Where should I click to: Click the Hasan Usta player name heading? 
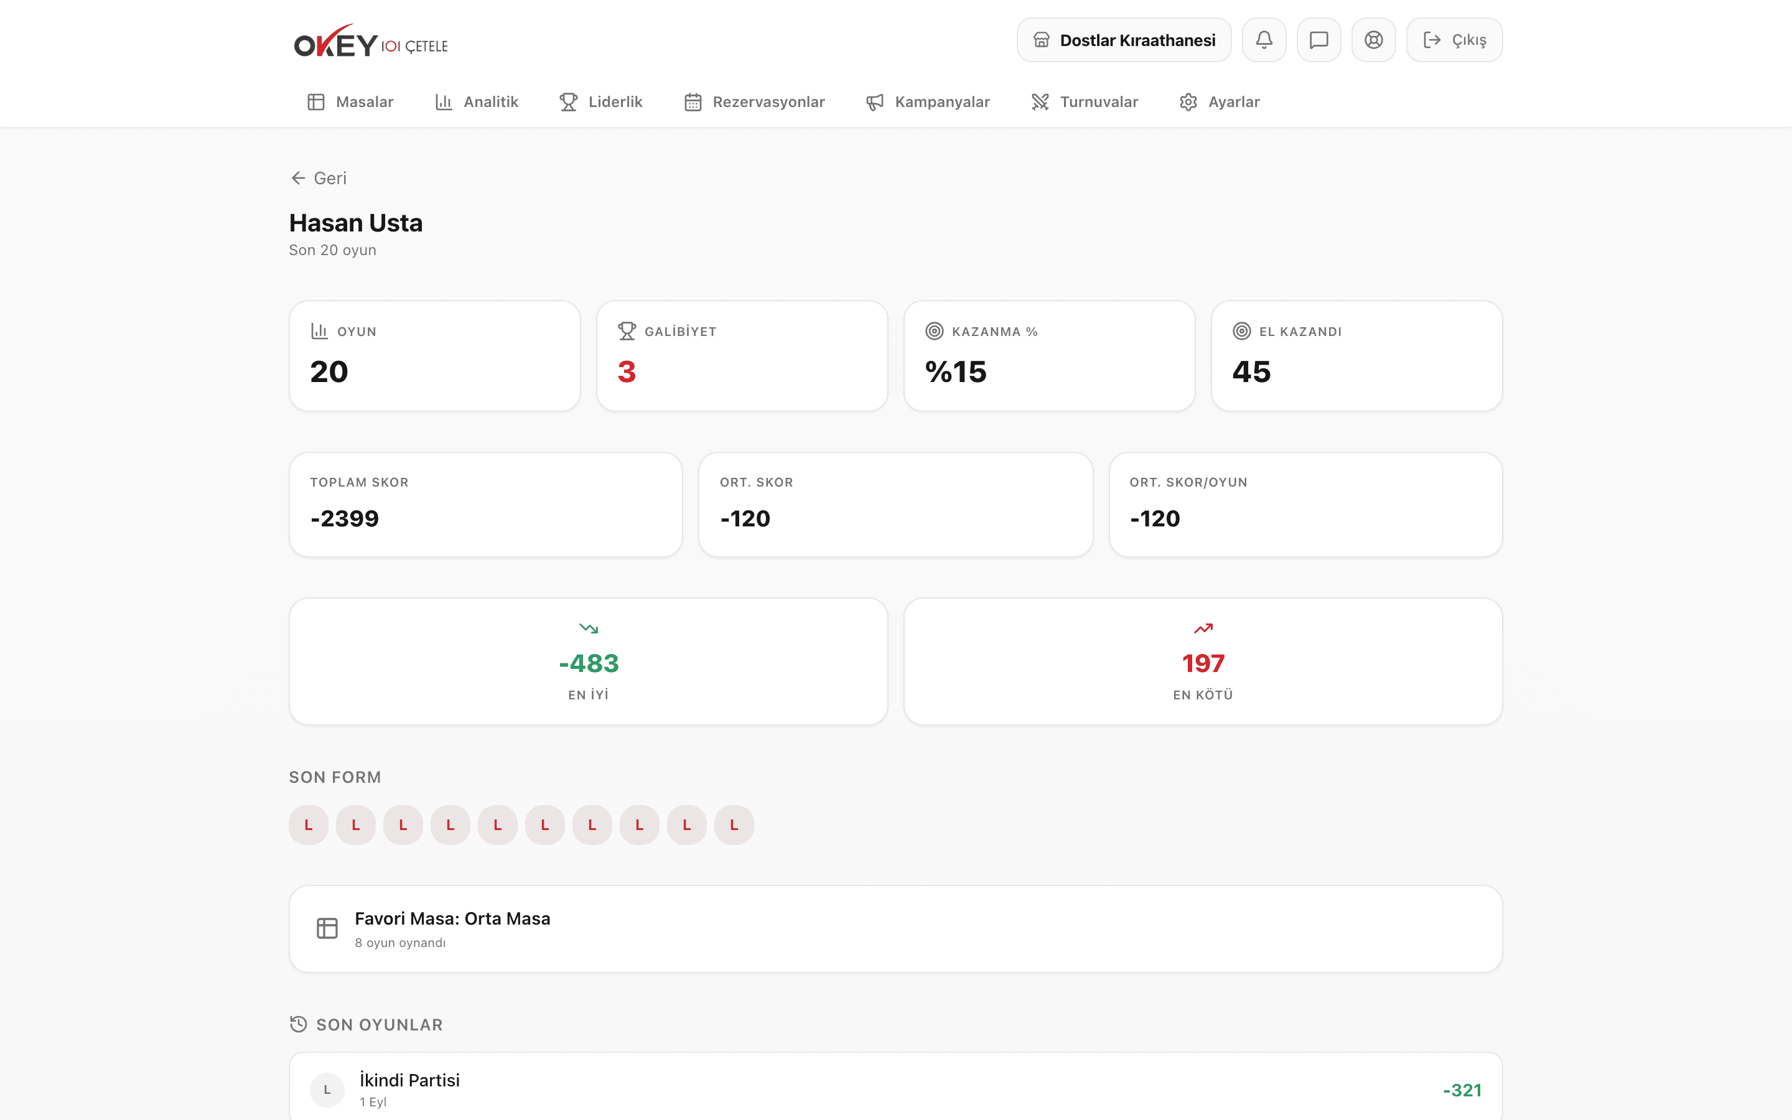click(x=355, y=223)
